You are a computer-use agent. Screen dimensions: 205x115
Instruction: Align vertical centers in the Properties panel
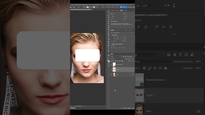point(122,48)
